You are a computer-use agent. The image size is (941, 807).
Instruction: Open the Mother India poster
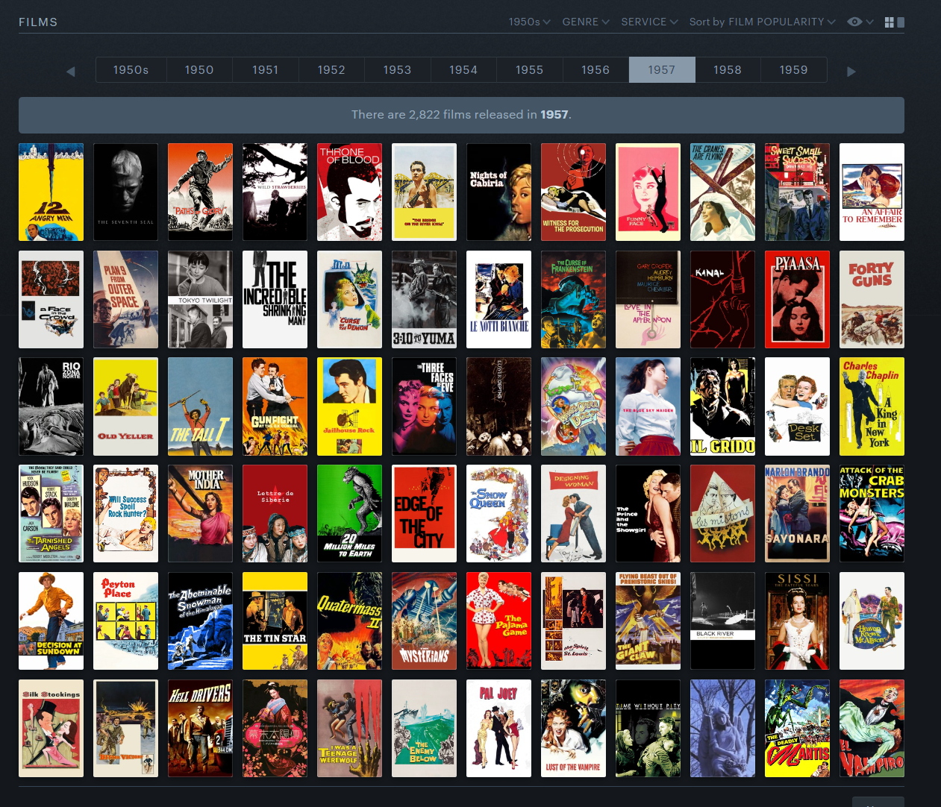click(x=200, y=514)
